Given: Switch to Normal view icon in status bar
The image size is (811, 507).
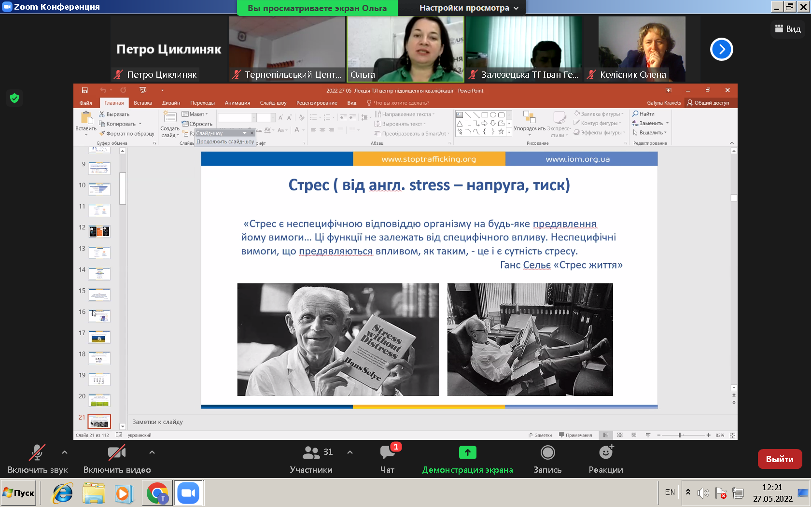Looking at the screenshot, I should tap(606, 435).
